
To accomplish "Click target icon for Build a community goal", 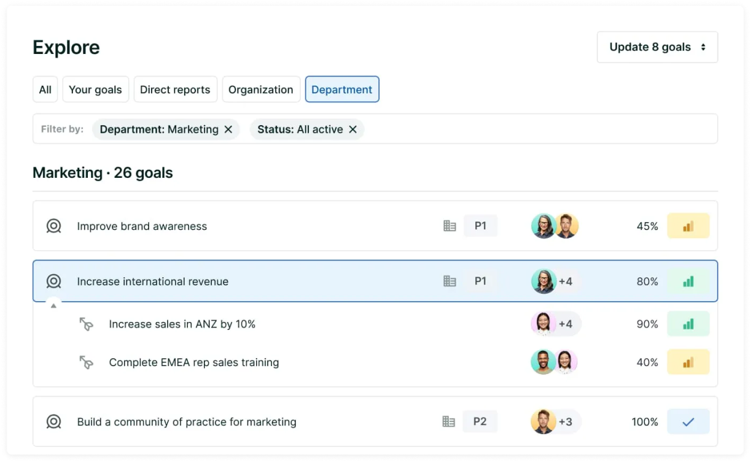I will click(x=54, y=422).
